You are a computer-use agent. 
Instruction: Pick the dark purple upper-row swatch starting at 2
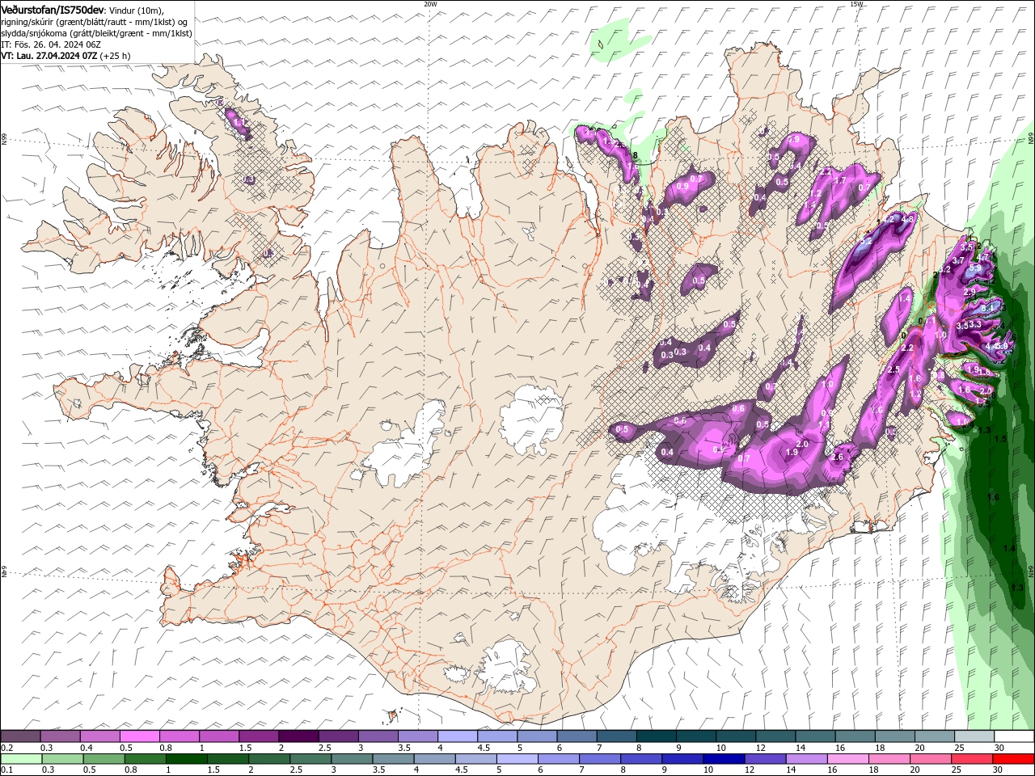tap(298, 736)
